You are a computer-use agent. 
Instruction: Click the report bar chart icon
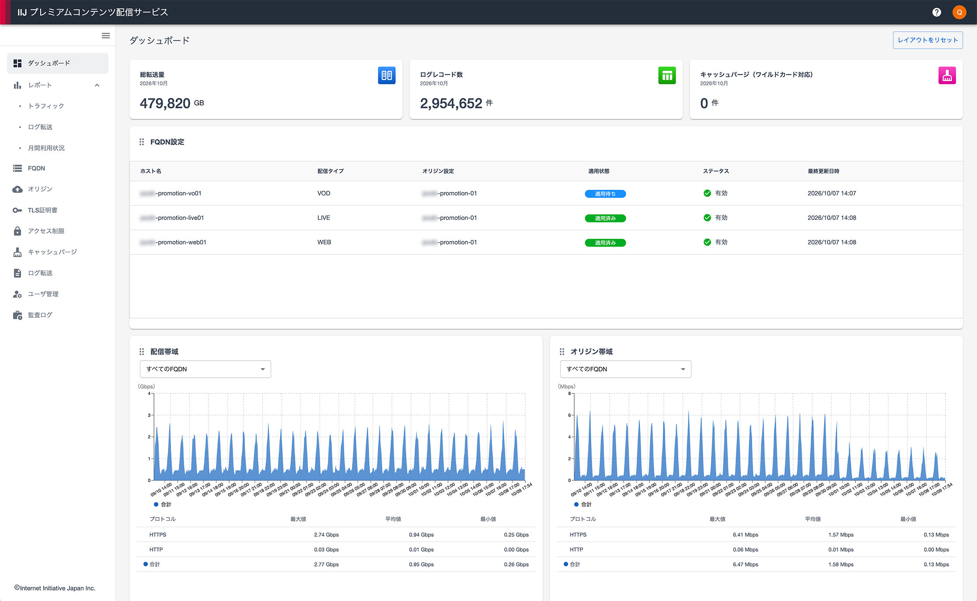pos(17,85)
